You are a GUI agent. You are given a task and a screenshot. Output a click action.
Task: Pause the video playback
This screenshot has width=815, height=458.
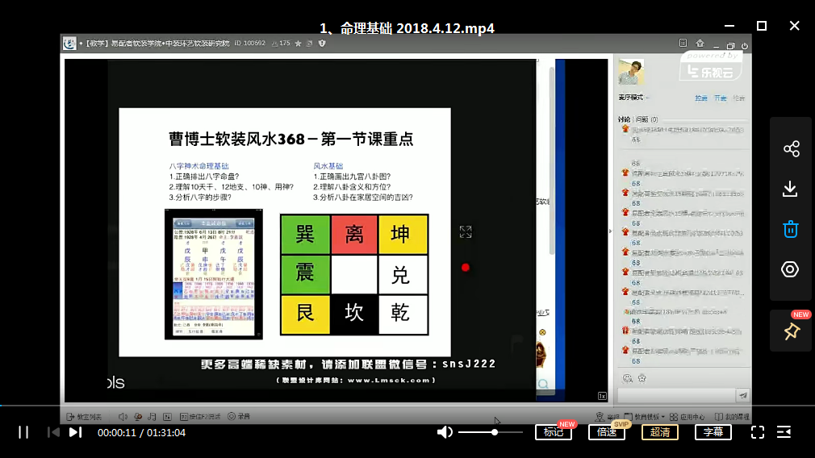coord(23,432)
